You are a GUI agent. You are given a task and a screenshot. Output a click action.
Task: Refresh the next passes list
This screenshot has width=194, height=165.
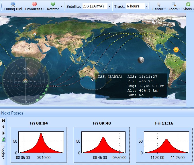click(3, 140)
